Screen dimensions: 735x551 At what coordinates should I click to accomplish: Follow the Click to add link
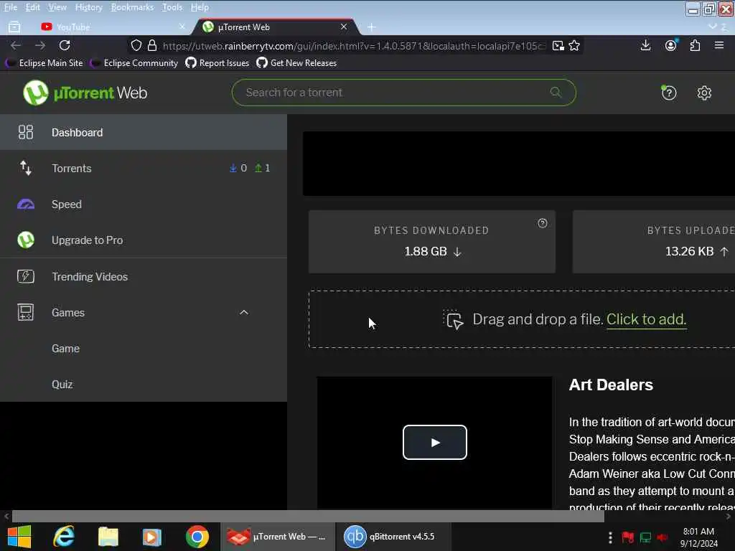(646, 319)
